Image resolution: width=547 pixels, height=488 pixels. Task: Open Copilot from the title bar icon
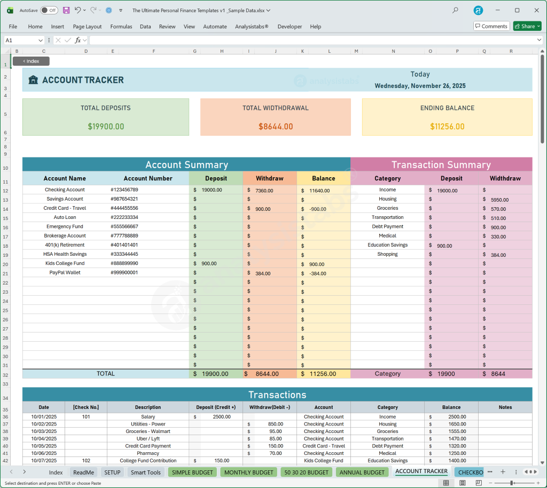point(478,10)
